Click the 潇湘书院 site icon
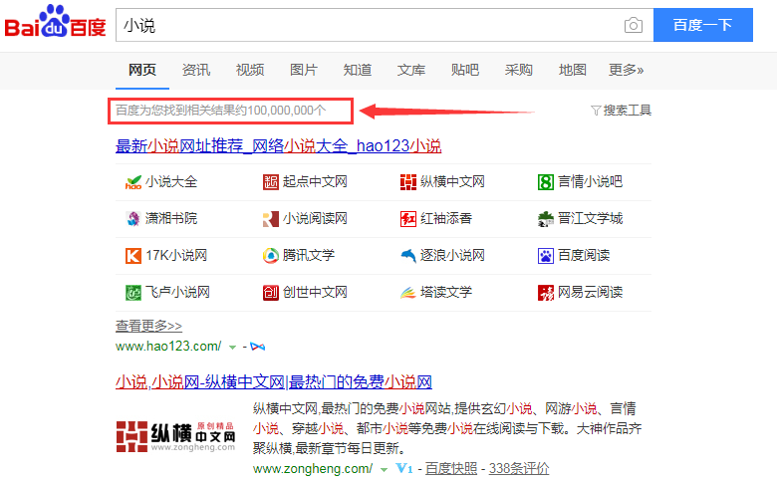Viewport: 777px width, 483px height. (x=133, y=219)
